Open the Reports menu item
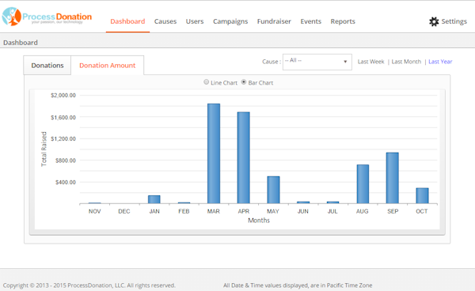 click(343, 21)
